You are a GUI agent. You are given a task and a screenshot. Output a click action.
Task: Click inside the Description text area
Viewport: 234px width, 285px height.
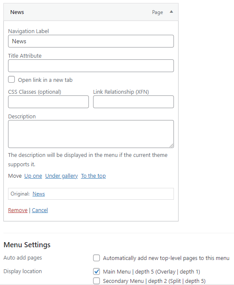click(x=91, y=134)
